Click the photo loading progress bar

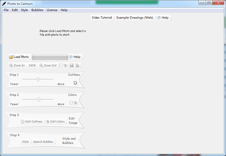[50, 57]
